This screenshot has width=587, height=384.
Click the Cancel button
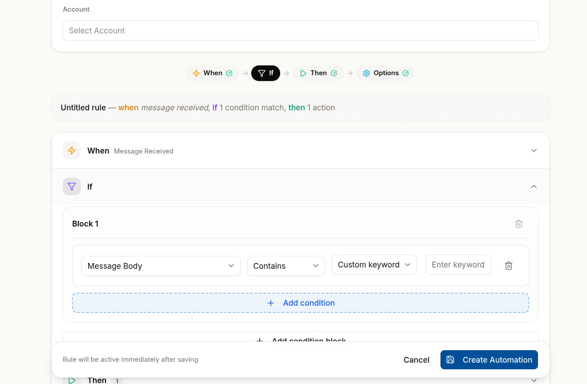[416, 360]
